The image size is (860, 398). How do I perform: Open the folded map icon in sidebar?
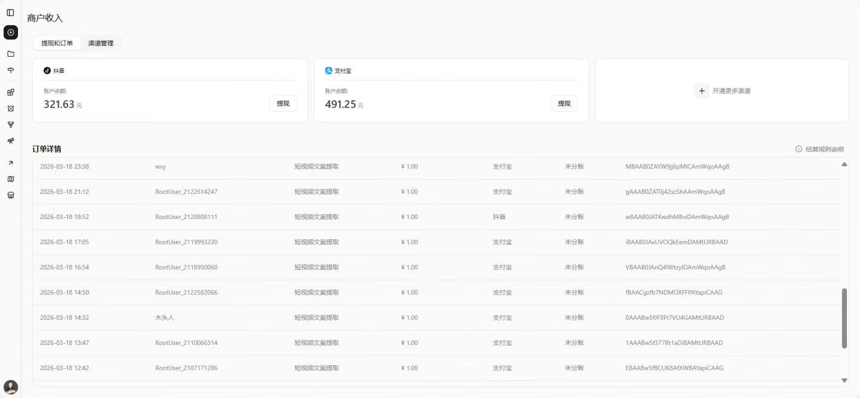coord(10,179)
